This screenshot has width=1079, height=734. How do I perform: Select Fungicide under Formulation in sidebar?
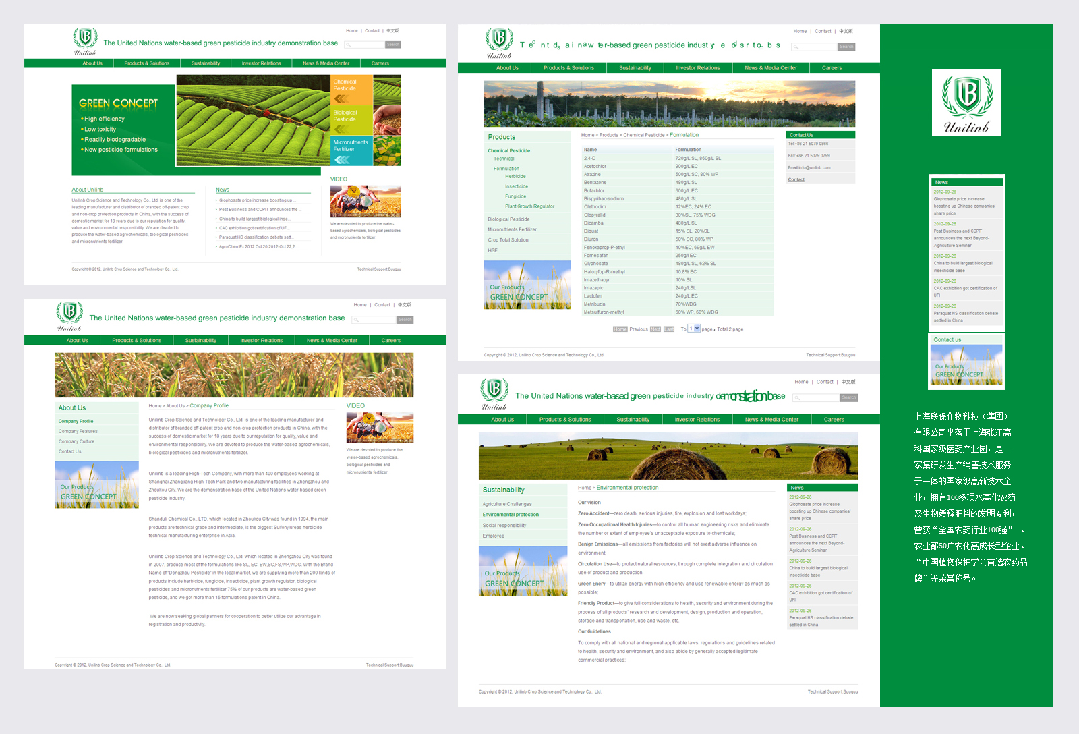pos(515,196)
